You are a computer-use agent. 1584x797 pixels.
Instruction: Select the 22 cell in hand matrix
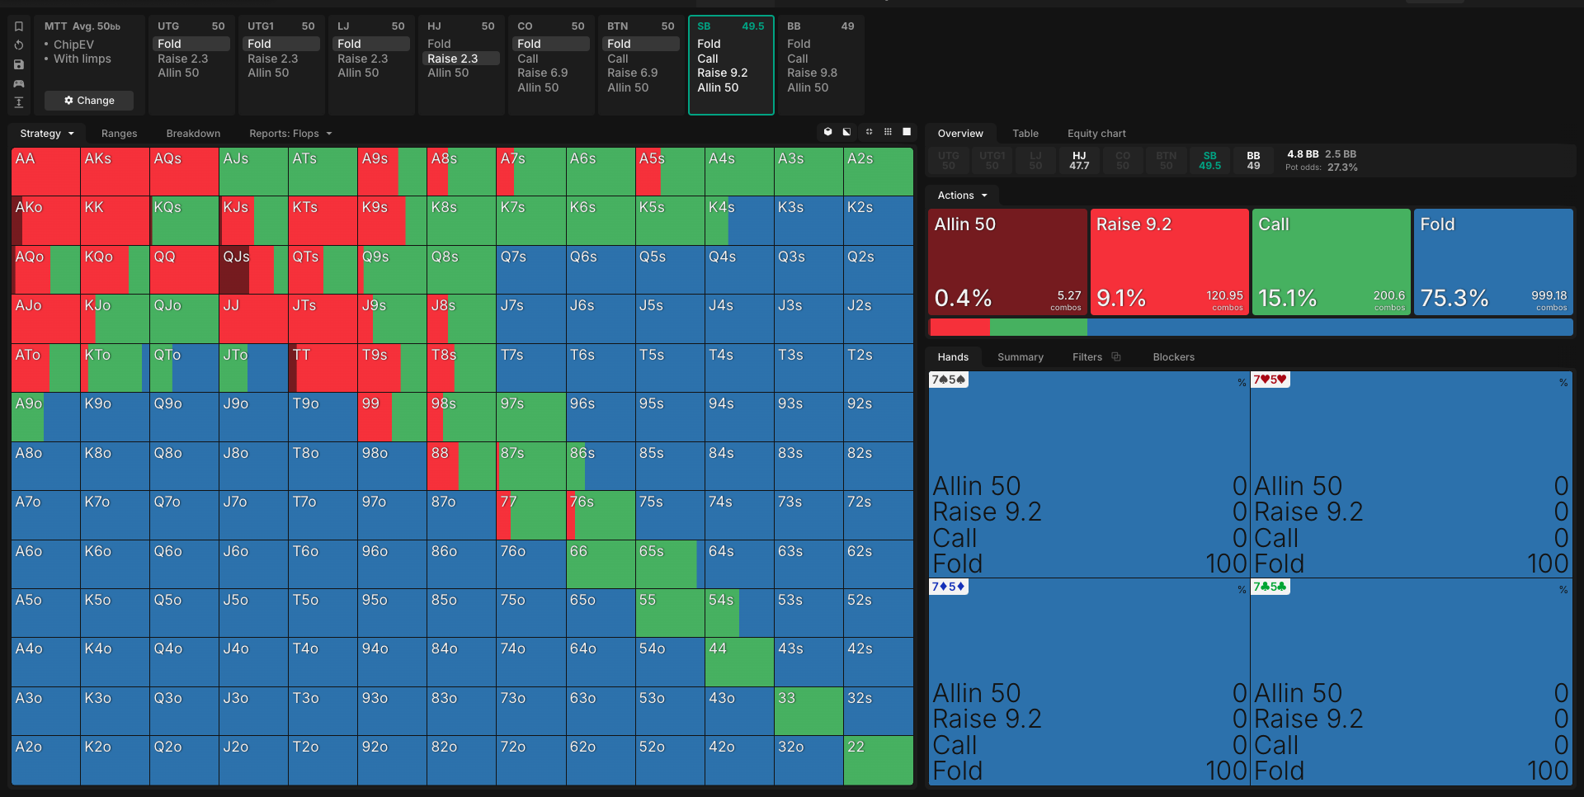point(878,760)
